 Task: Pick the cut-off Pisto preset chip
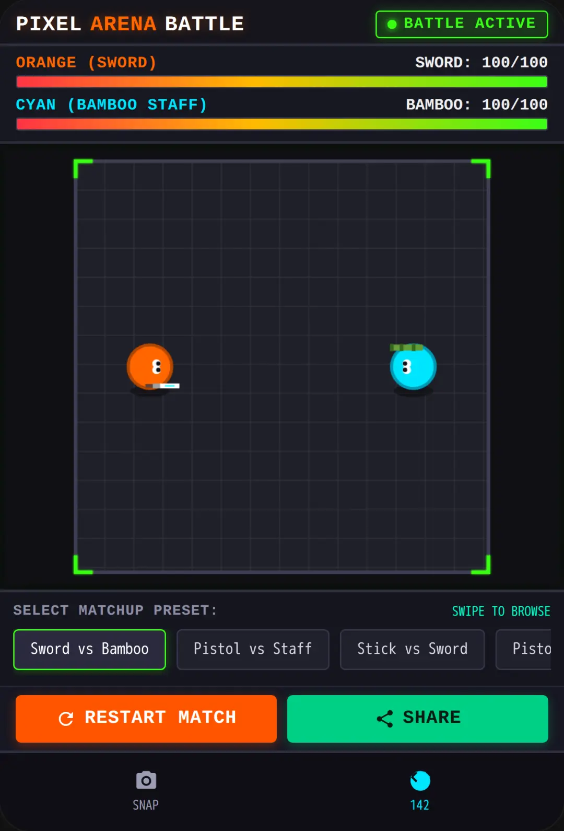[524, 649]
